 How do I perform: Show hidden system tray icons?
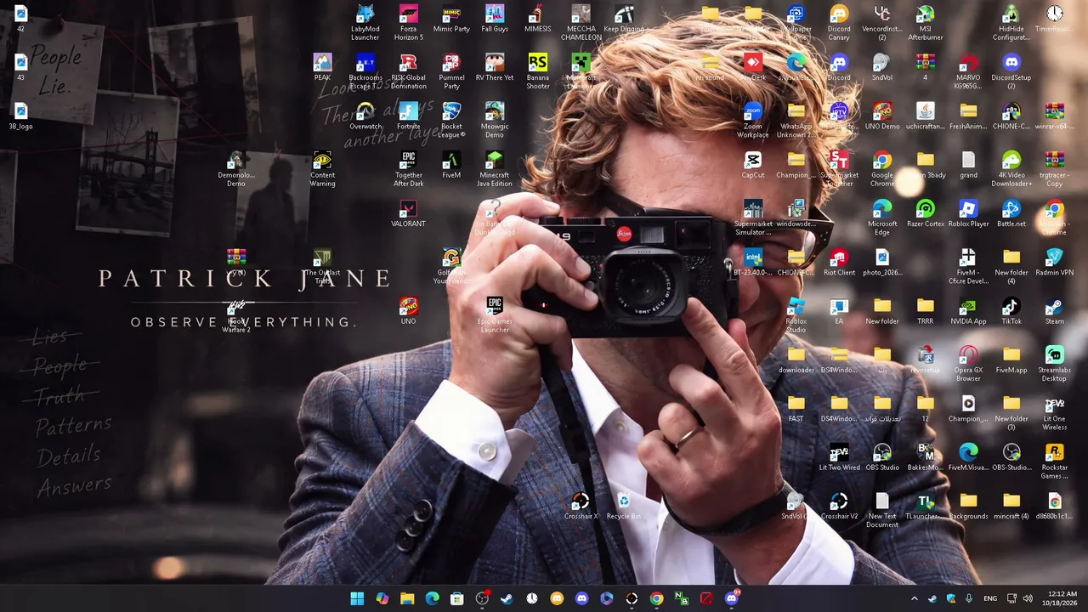[x=915, y=598]
